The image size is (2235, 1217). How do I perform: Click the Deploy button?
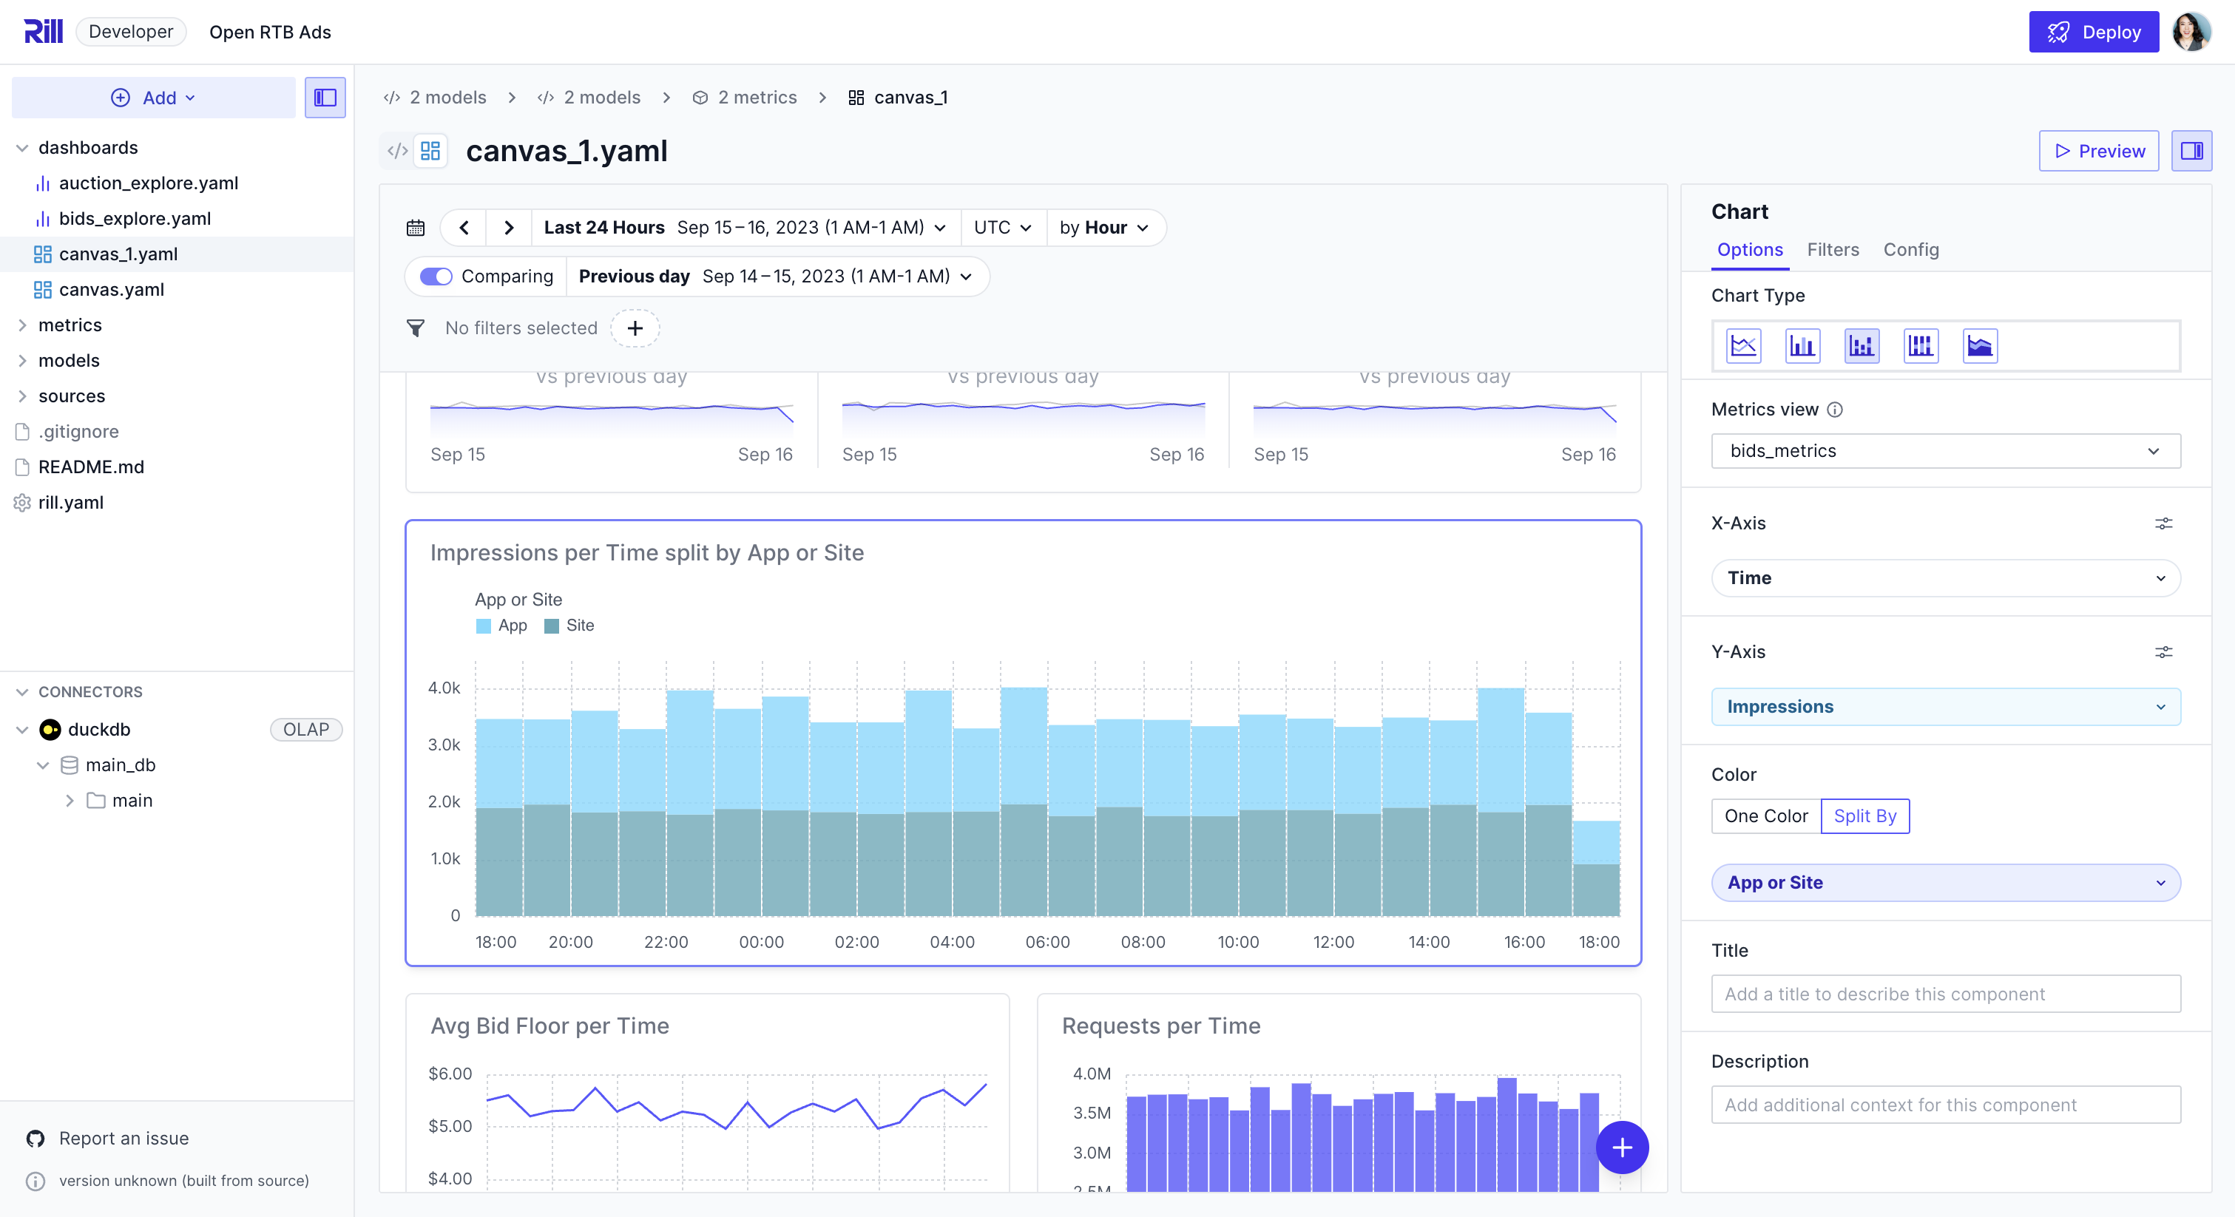tap(2094, 31)
